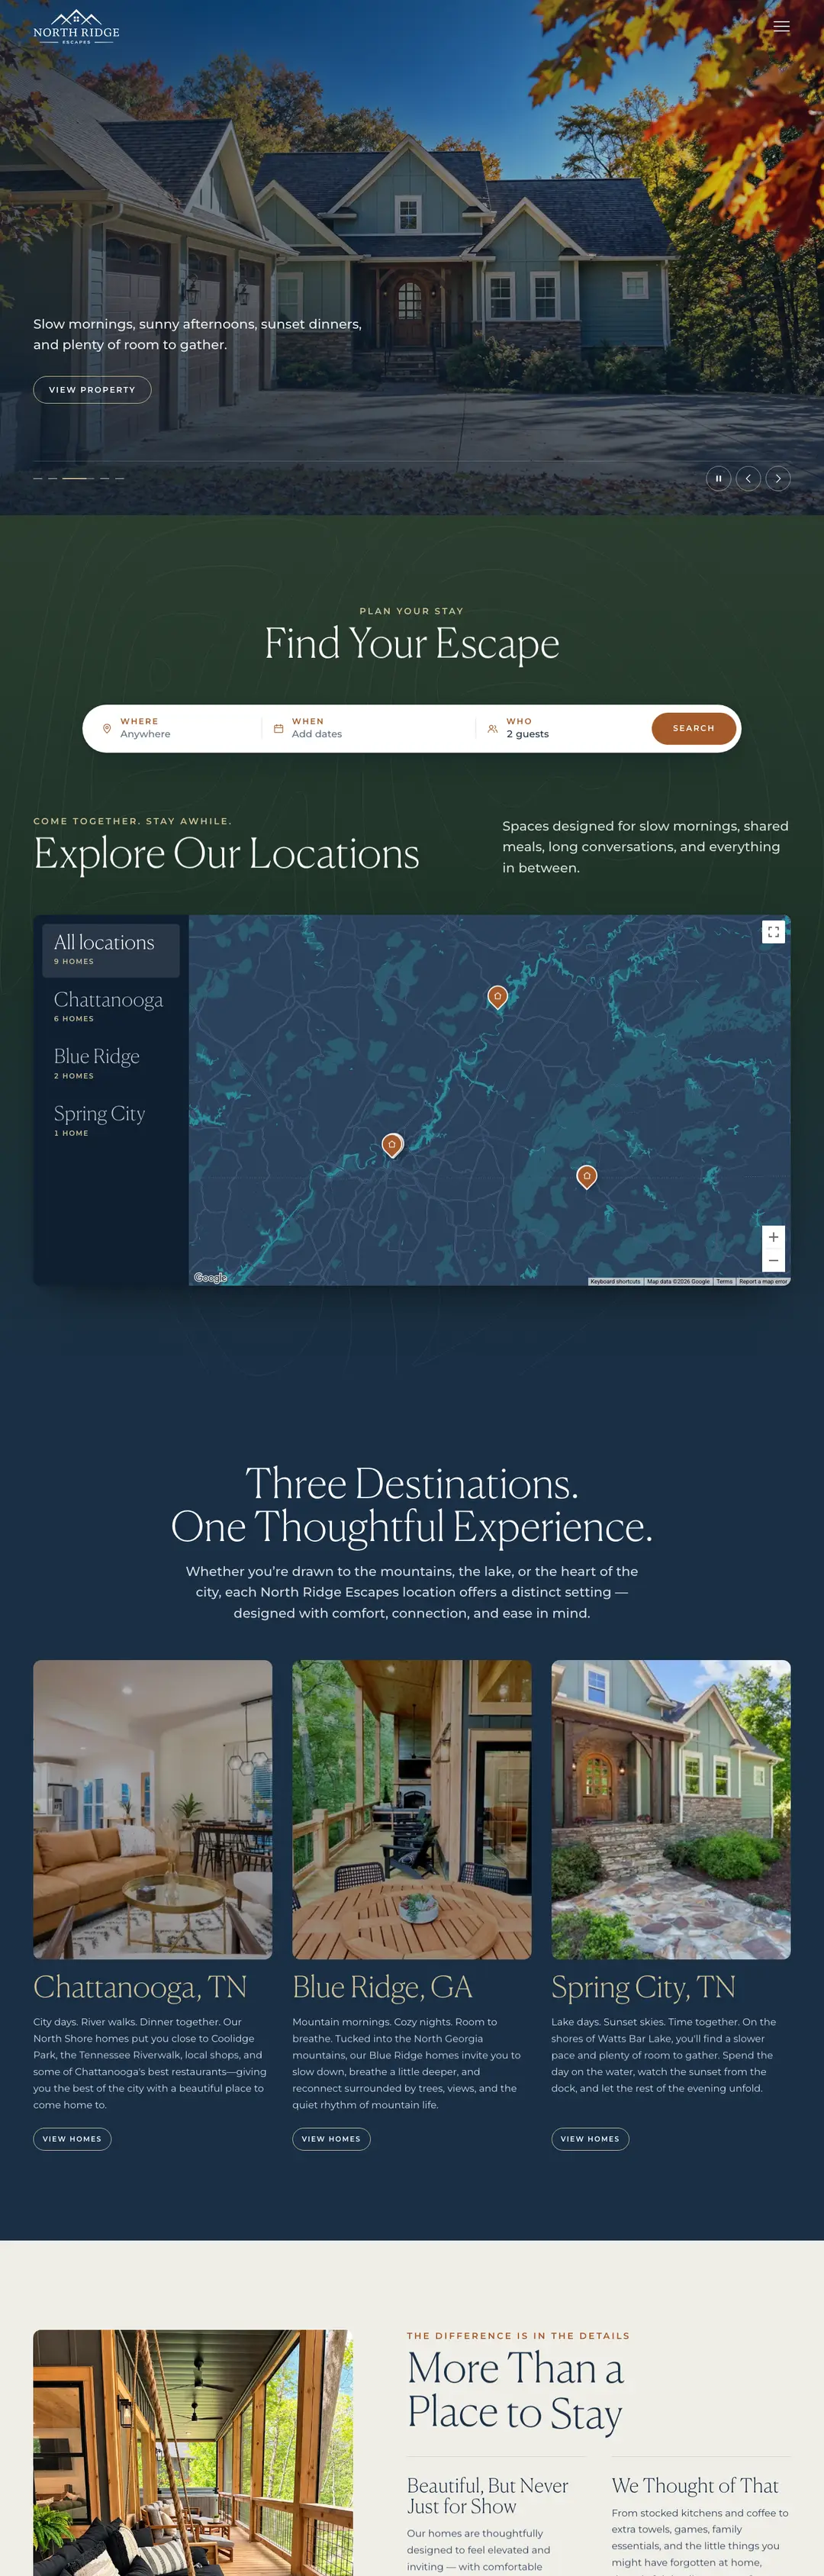The width and height of the screenshot is (824, 2576).
Task: Go to the previous hero slide
Action: (748, 478)
